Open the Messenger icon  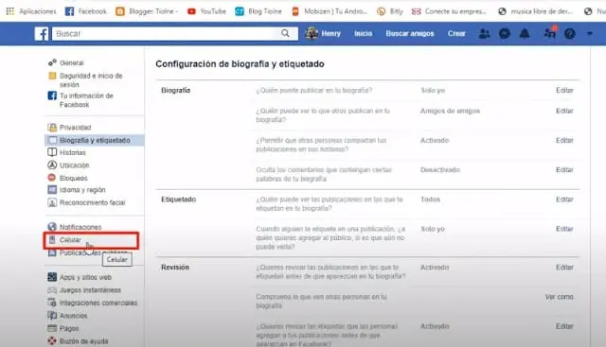[x=505, y=34]
